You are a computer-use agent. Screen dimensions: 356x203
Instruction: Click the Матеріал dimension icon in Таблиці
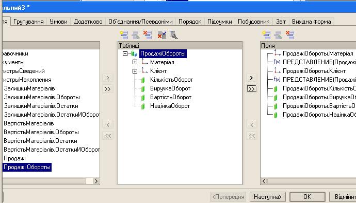[x=144, y=62]
